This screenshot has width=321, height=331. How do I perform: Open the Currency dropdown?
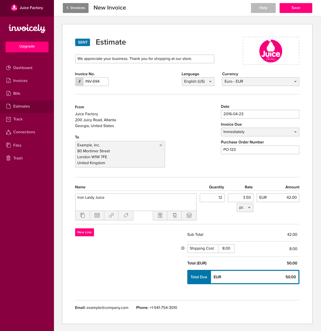pyautogui.click(x=260, y=82)
